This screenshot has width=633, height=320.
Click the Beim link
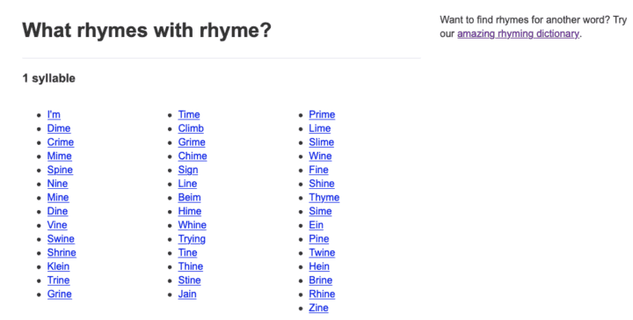[x=189, y=197]
